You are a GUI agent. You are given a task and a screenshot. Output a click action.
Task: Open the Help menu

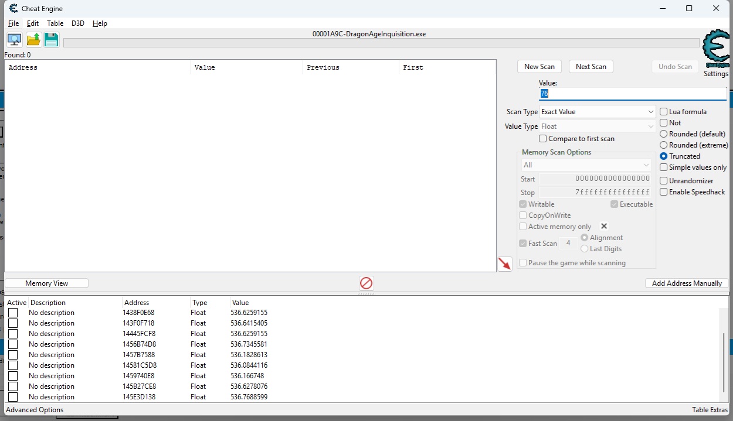pos(100,23)
